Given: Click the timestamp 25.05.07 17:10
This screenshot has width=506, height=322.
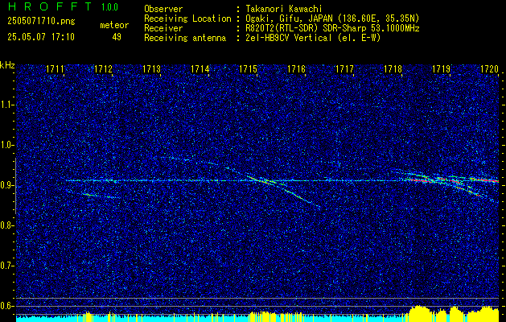Looking at the screenshot, I should click(x=41, y=37).
